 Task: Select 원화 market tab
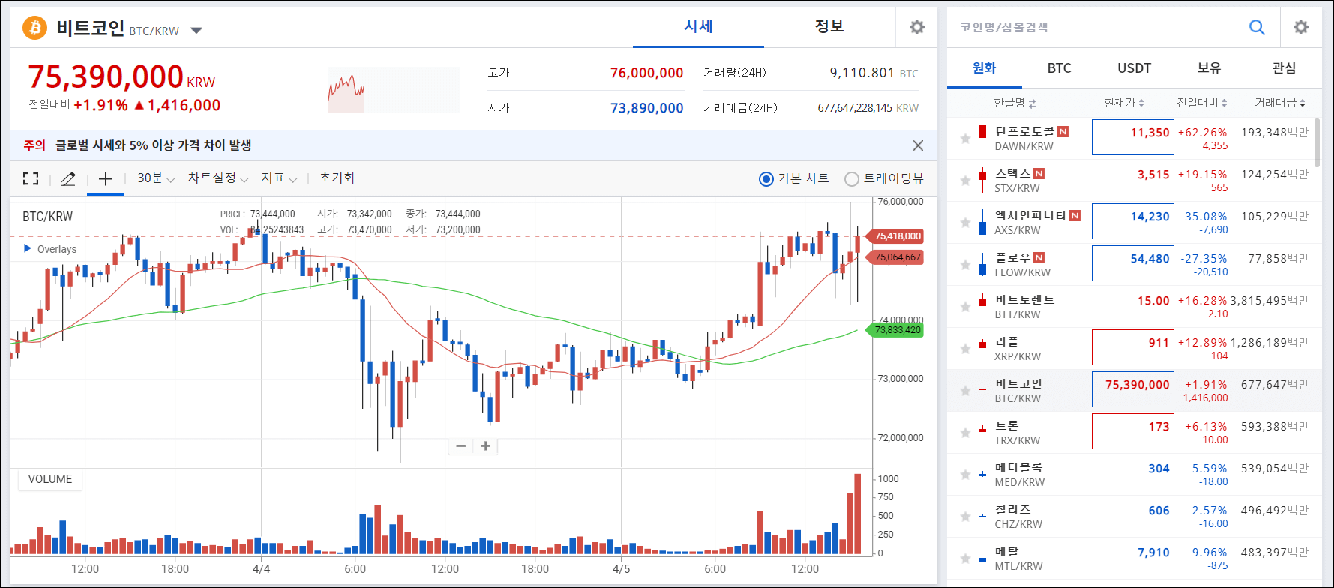coord(984,68)
